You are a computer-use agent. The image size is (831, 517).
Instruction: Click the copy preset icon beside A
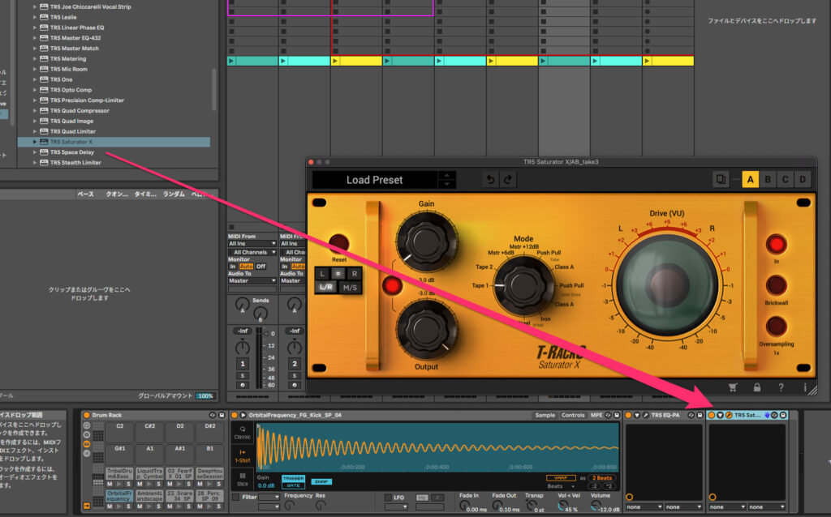(x=720, y=179)
